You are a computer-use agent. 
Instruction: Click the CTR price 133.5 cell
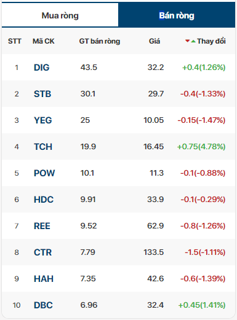[153, 252]
